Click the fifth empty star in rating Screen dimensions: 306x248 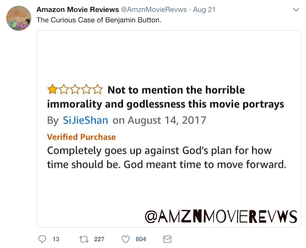[97, 90]
